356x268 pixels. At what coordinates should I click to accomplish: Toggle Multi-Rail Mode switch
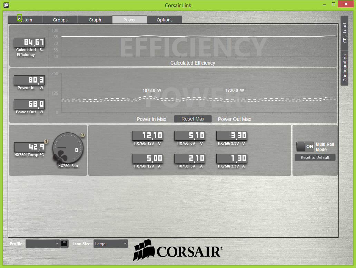coord(305,146)
